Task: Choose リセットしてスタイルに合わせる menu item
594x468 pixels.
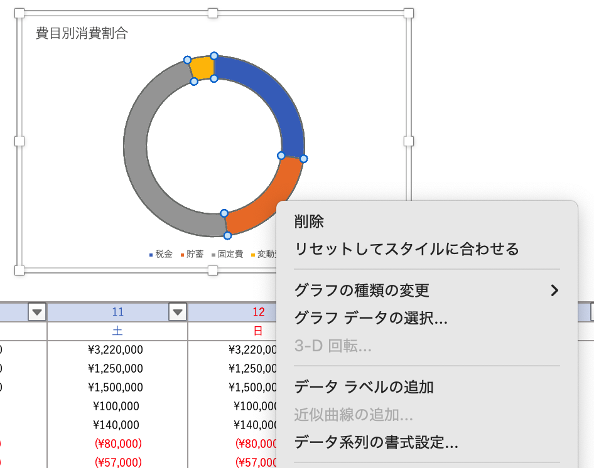Action: coord(406,249)
